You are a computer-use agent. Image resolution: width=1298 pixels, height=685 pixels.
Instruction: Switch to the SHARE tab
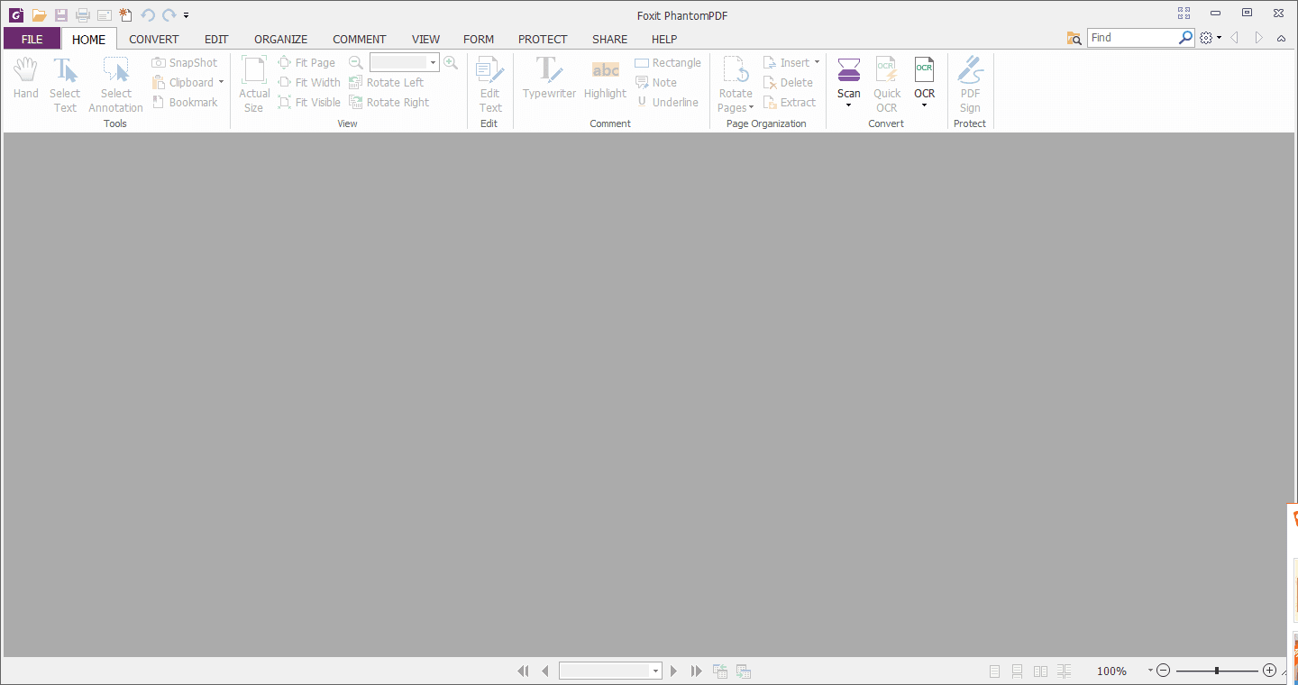coord(610,39)
